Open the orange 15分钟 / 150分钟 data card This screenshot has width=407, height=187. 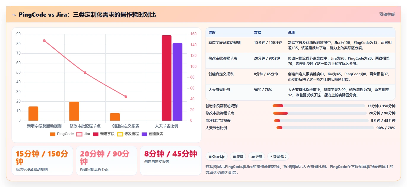pos(42,161)
